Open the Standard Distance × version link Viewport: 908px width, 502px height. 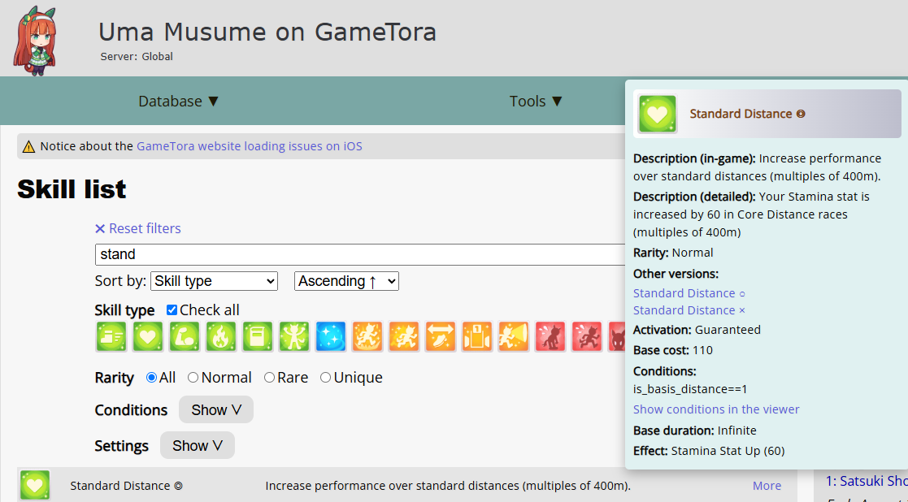point(689,310)
